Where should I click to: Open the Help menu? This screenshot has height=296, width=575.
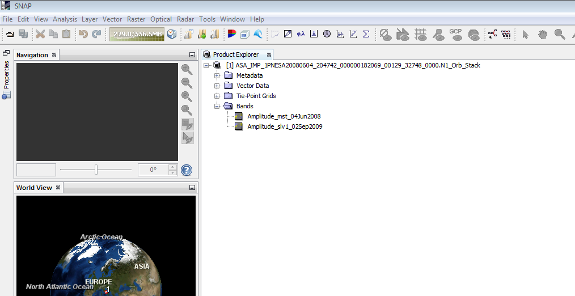[x=257, y=19]
